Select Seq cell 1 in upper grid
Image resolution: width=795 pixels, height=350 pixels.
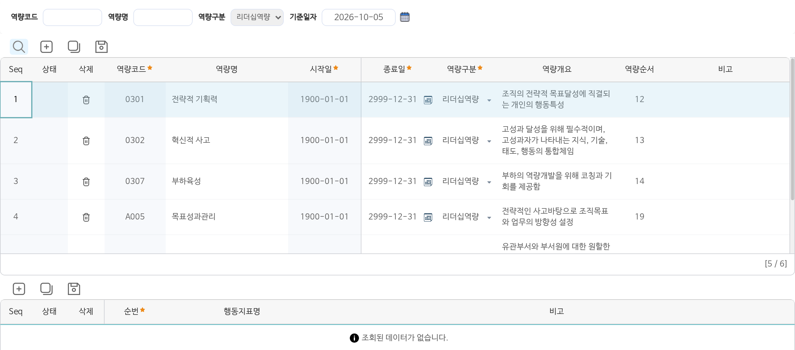point(16,99)
